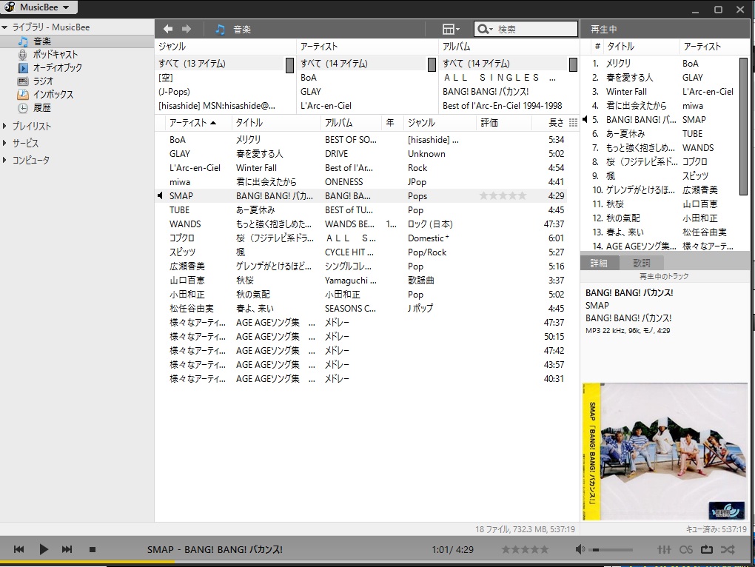Click the MusicBee app logo icon
Image resolution: width=755 pixels, height=567 pixels.
pyautogui.click(x=10, y=7)
